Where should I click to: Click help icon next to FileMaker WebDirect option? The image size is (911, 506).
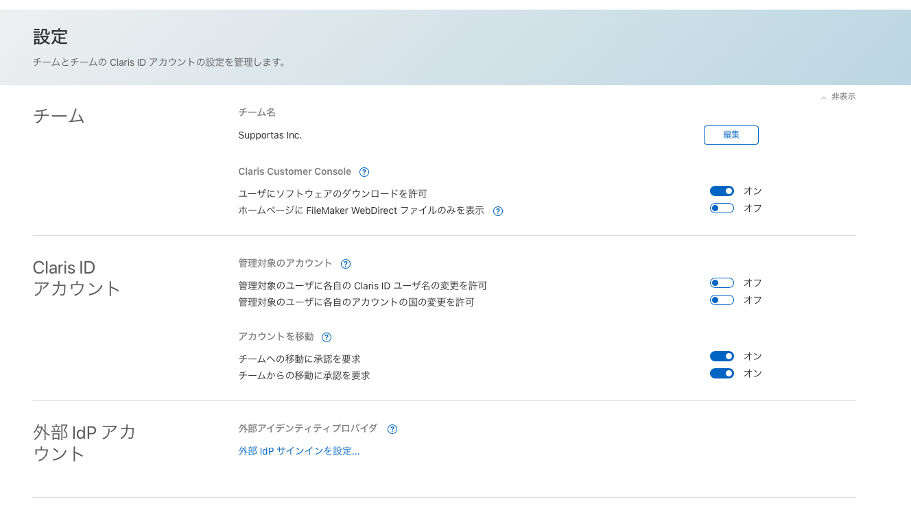[498, 211]
